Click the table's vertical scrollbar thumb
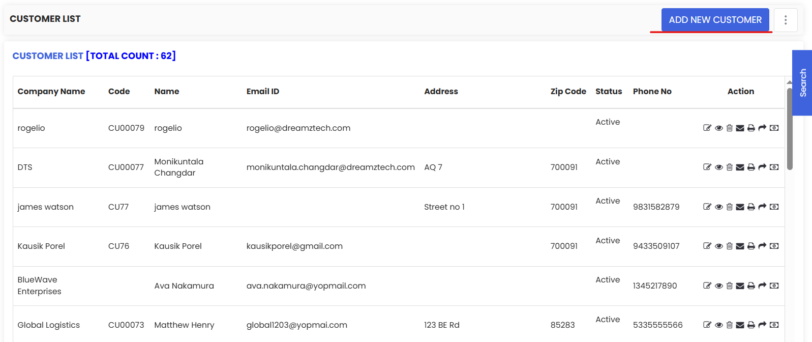 click(x=790, y=129)
